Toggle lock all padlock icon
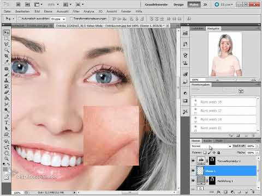Image resolution: width=262 pixels, height=196 pixels. pyautogui.click(x=219, y=152)
